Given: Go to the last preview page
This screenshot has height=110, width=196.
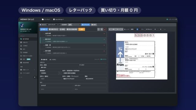Looking at the screenshot, I should click(122, 29).
